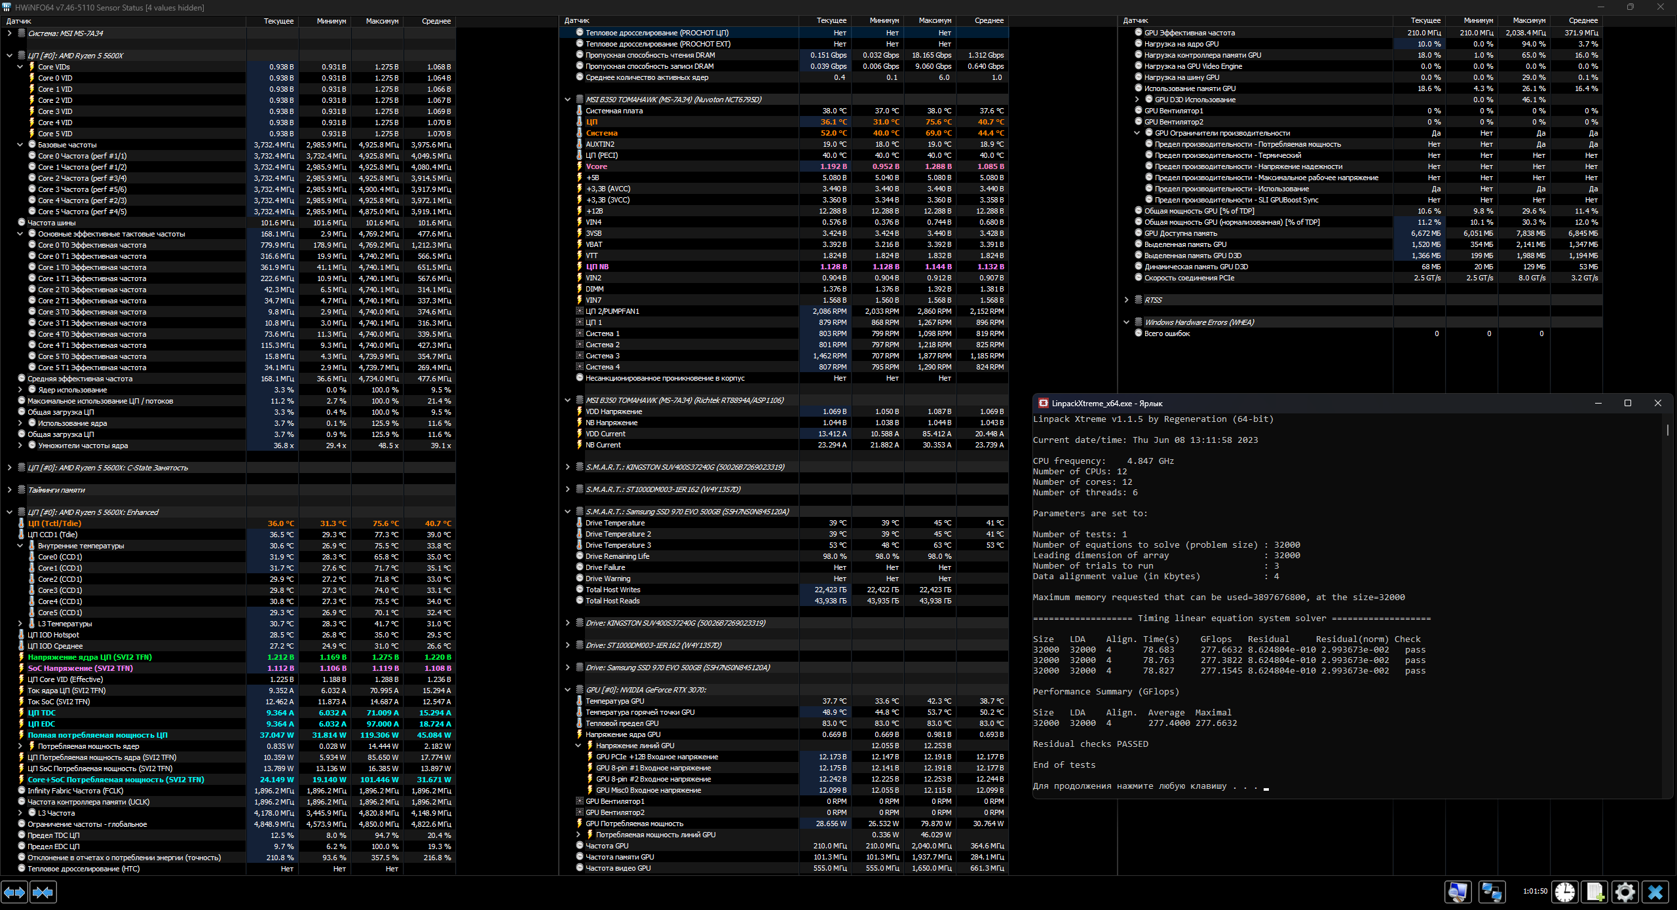This screenshot has height=910, width=1677.
Task: Reset elapsed time with the clock icon
Action: click(1565, 892)
